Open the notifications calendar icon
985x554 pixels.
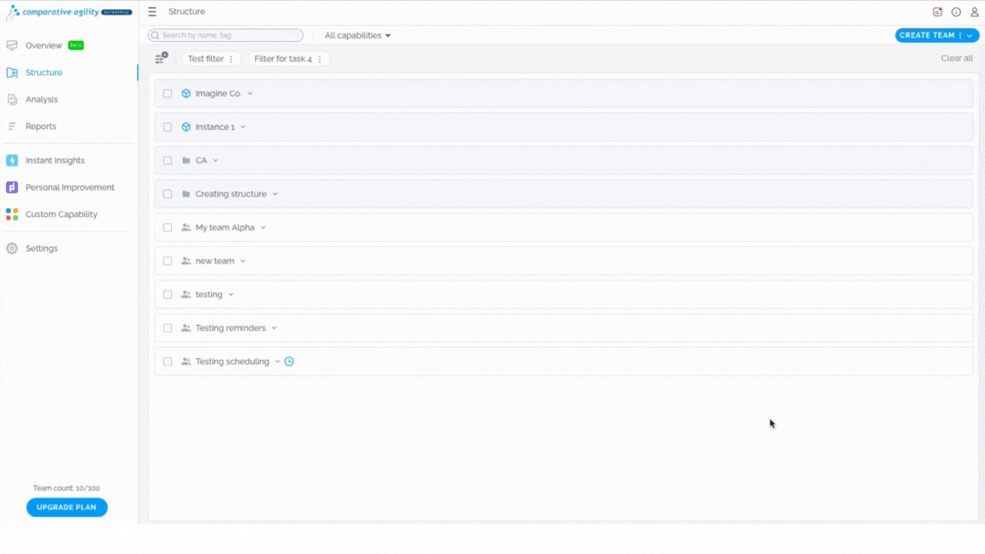(x=937, y=11)
